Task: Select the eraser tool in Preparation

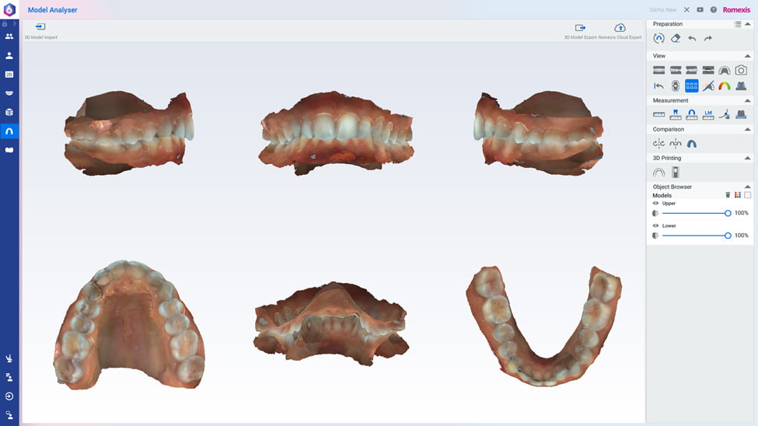Action: (x=676, y=38)
